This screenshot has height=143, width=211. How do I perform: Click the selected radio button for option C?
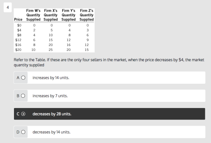point(23,114)
